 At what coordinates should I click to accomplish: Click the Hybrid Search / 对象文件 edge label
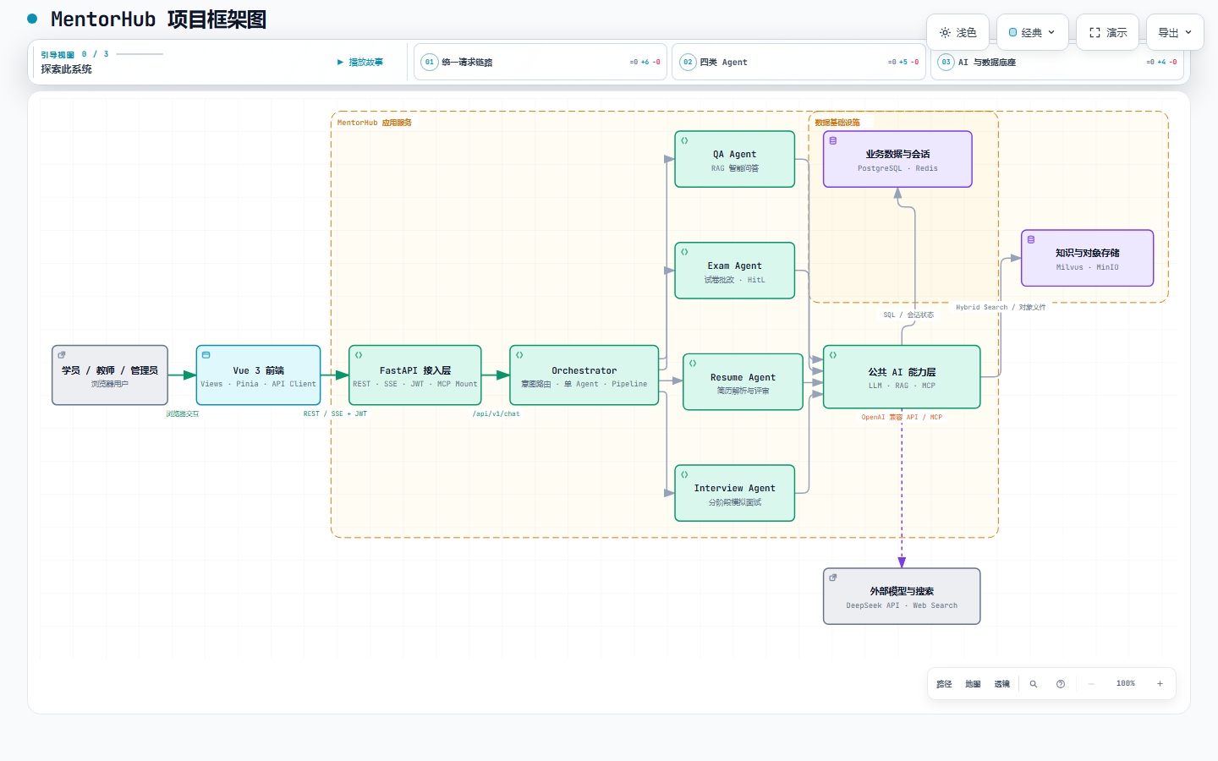(x=1001, y=307)
